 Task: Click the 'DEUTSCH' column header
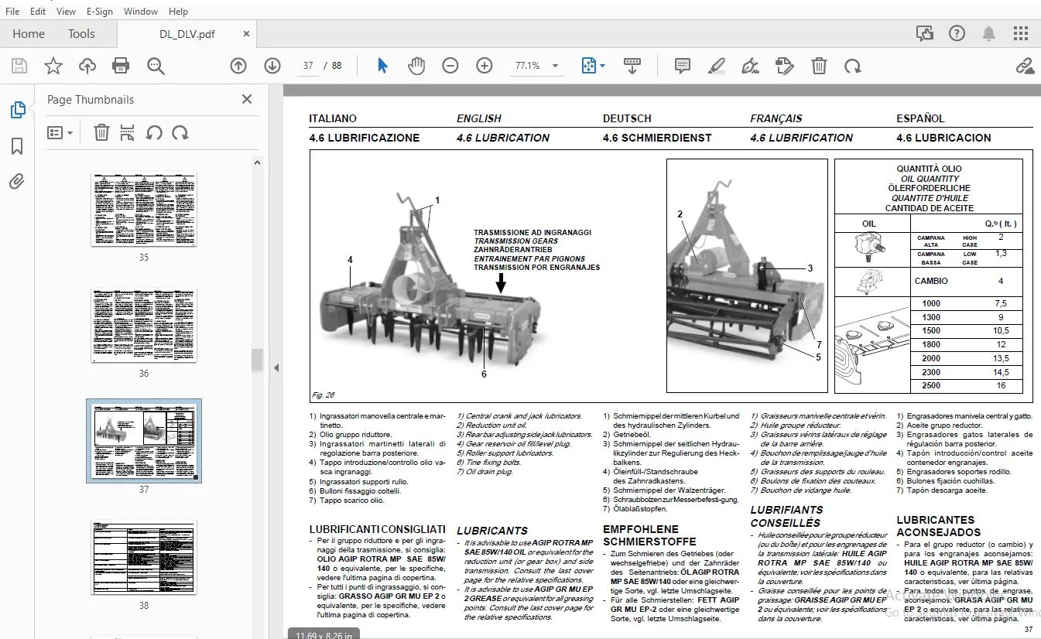(x=627, y=118)
